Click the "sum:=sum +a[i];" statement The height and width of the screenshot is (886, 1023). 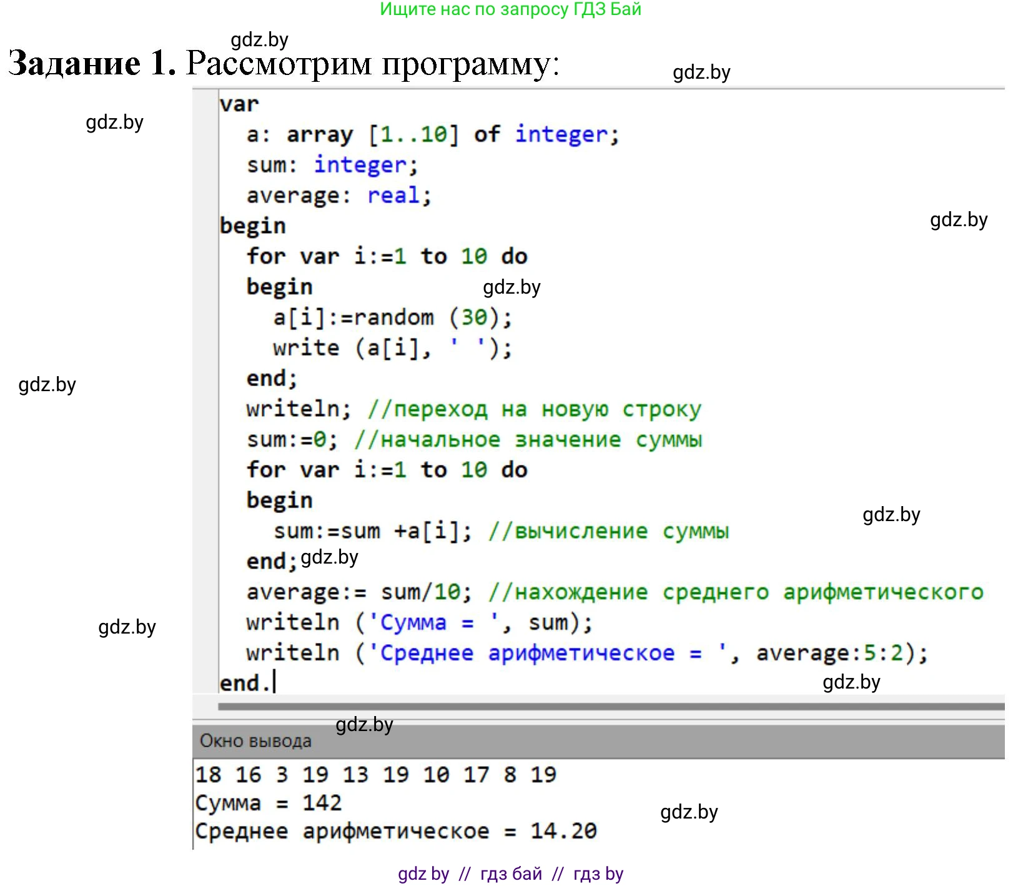click(372, 531)
